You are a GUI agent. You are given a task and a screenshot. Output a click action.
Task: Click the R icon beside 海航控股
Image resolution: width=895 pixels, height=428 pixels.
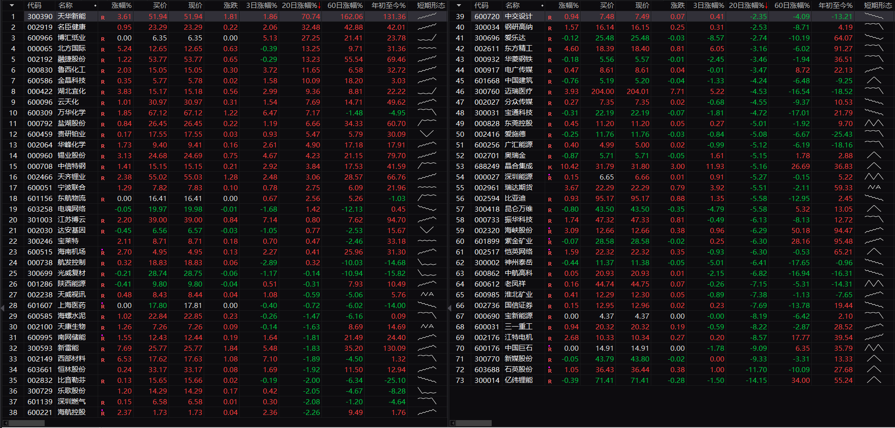pyautogui.click(x=103, y=413)
